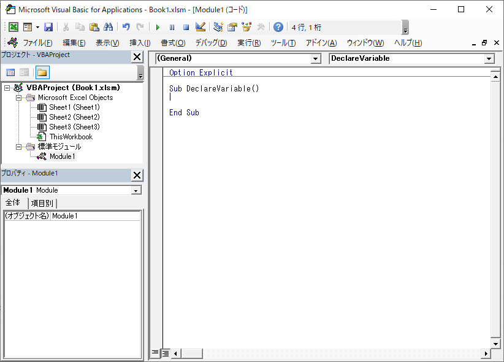Open the Object Browser icon
504x362 pixels.
246,27
